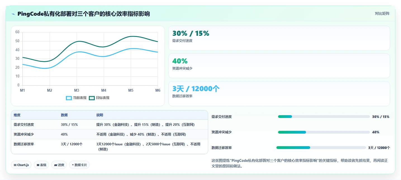
Task: Click the 数据迁移效率 cell in the table
Action: (x=24, y=144)
